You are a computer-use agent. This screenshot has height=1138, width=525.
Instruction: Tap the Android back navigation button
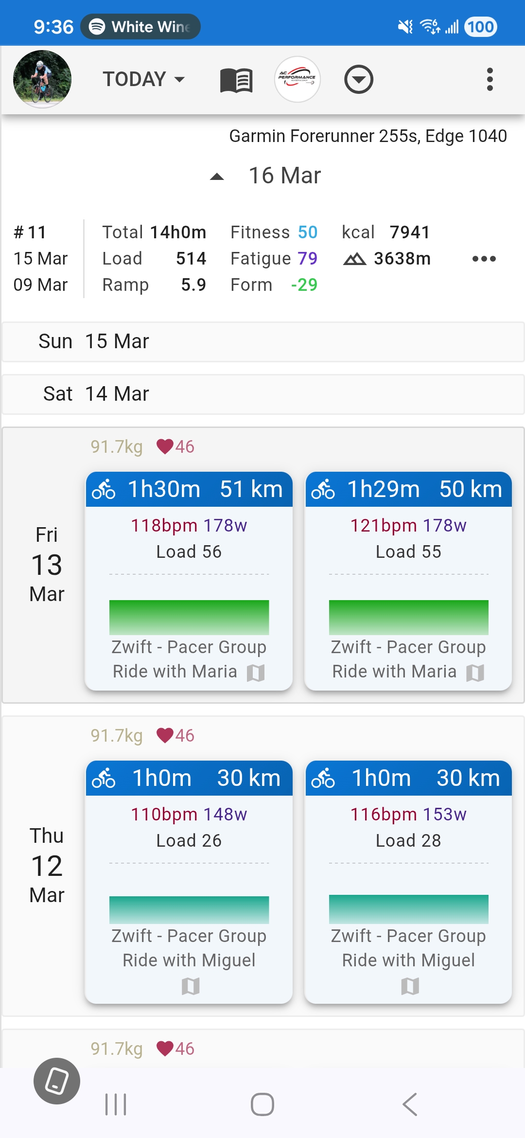[410, 1104]
